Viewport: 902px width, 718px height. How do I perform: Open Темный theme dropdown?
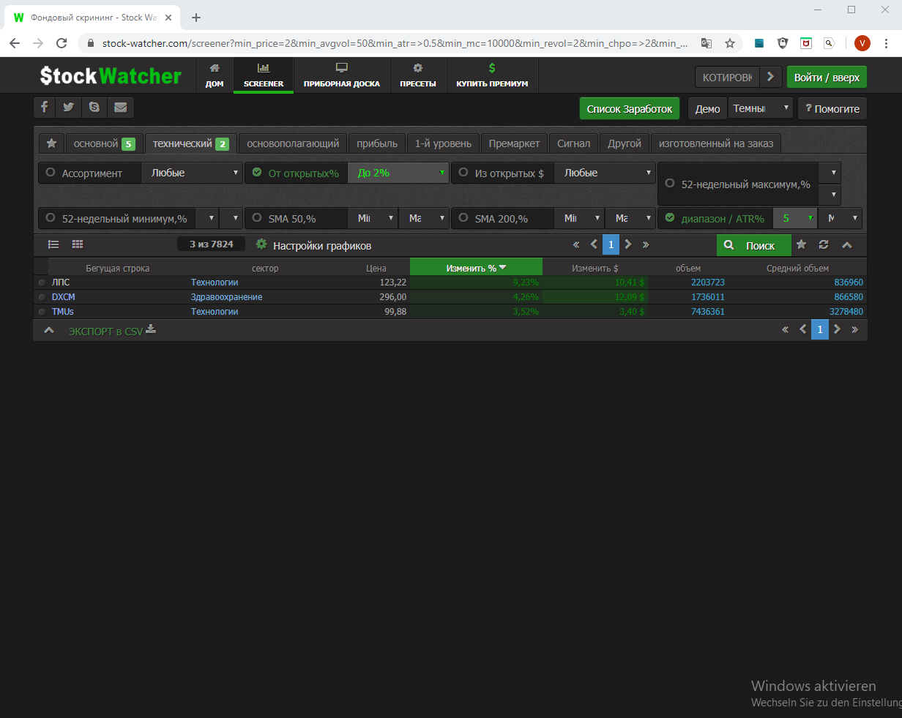[761, 108]
